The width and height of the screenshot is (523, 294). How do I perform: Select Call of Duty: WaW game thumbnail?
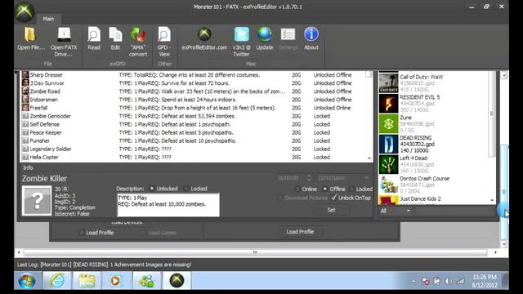tap(389, 82)
